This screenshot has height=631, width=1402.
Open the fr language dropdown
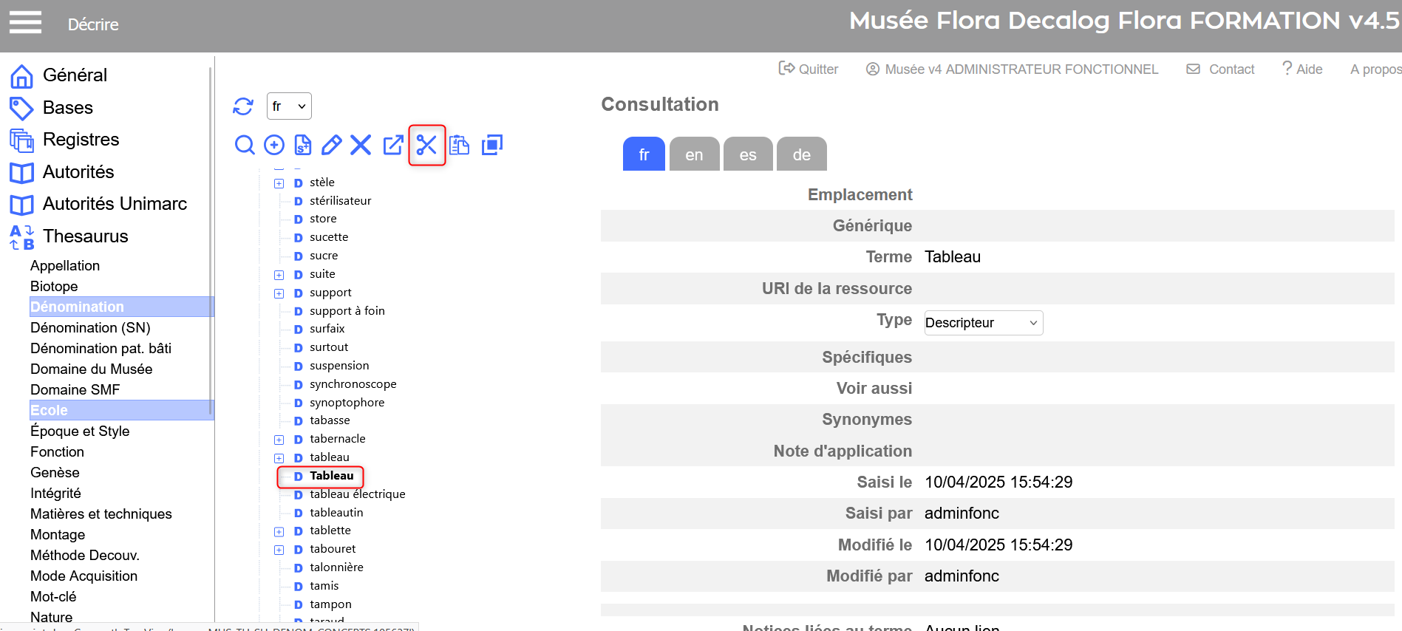click(x=289, y=106)
